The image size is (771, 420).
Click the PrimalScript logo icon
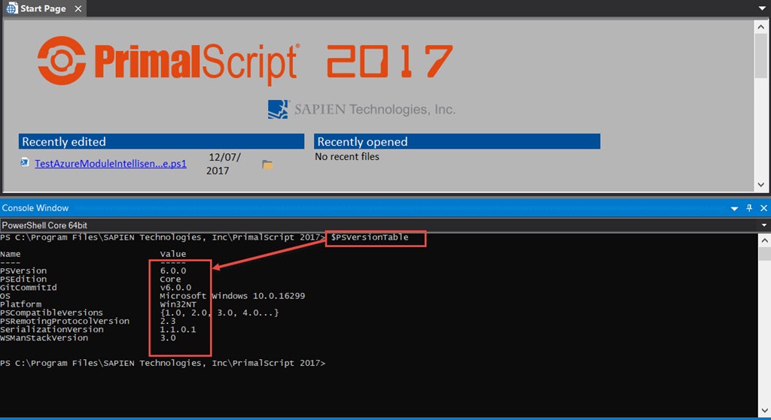62,60
